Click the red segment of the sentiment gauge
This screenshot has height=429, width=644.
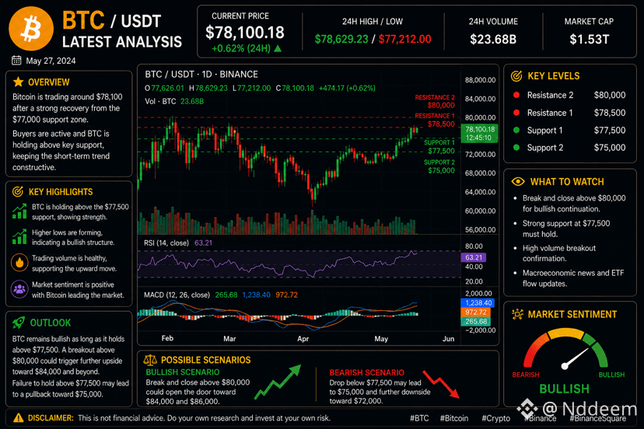click(534, 351)
